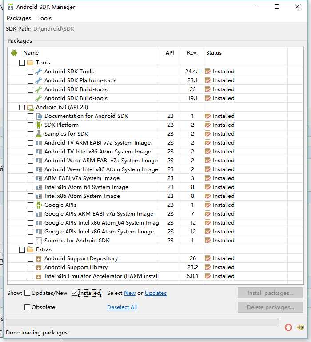Check the Android 6.0 (API 23) group checkbox

point(22,107)
